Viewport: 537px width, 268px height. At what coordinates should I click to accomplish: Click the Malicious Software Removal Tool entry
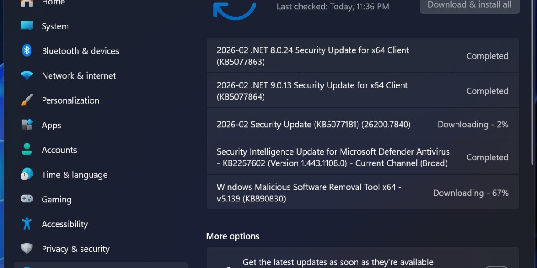pyautogui.click(x=309, y=193)
